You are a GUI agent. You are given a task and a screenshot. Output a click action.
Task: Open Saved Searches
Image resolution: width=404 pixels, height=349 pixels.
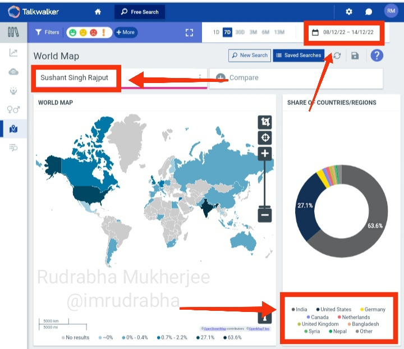tap(299, 56)
